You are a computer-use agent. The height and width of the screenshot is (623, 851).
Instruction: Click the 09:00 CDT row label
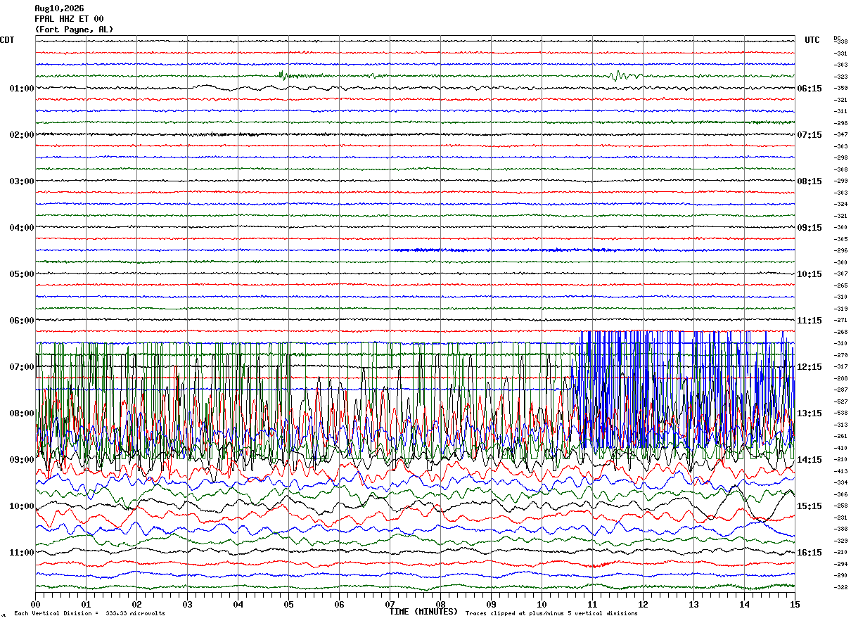21,460
